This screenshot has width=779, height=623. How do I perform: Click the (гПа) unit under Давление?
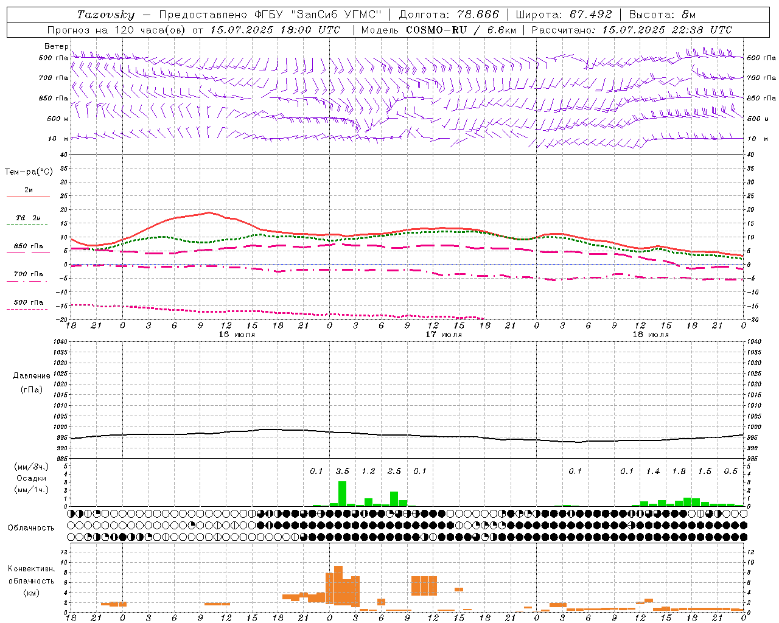click(x=32, y=389)
